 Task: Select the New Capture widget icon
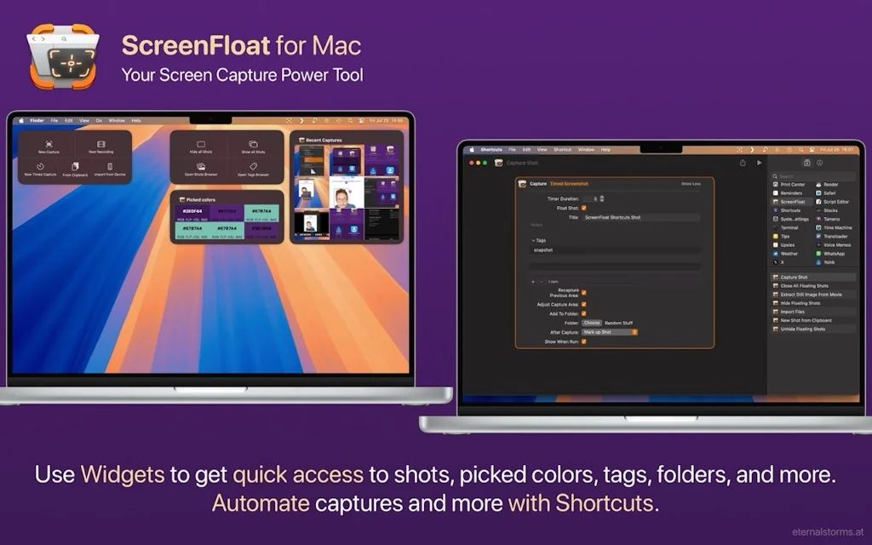click(49, 144)
